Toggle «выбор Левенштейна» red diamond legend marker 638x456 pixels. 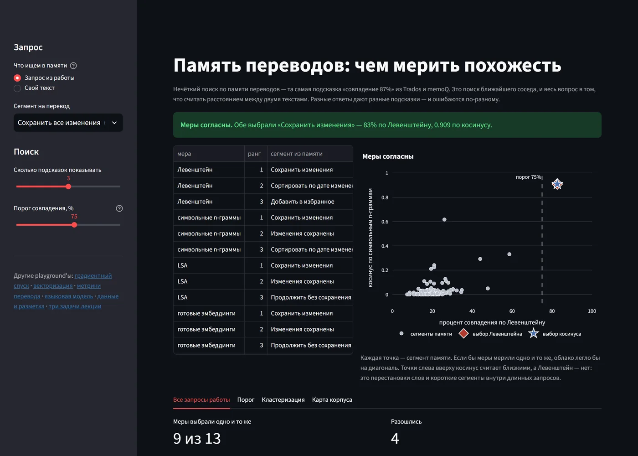(463, 333)
